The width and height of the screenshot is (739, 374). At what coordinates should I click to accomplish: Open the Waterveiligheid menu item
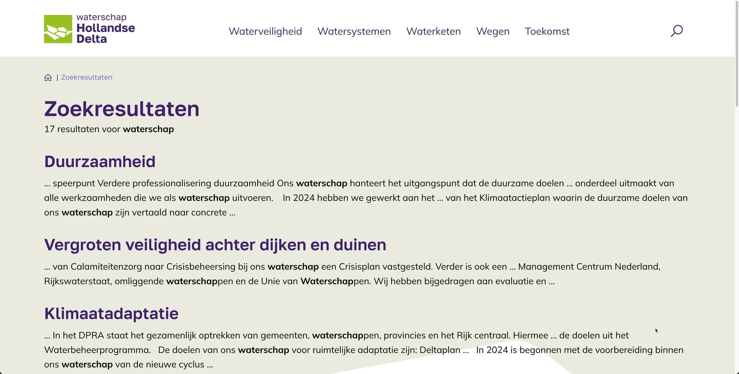click(x=265, y=31)
